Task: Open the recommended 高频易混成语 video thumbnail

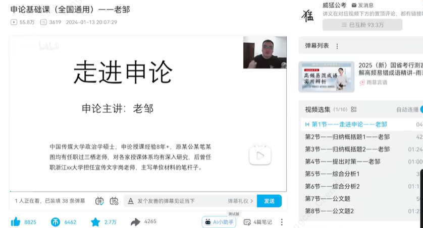Action: tap(327, 77)
